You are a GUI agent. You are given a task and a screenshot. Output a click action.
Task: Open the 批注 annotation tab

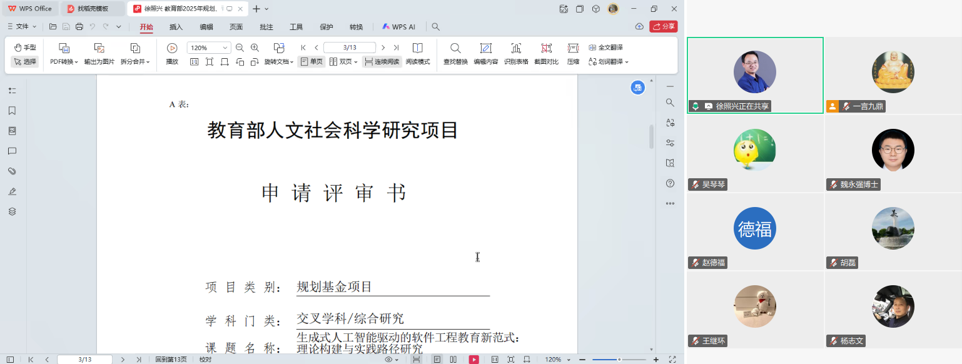[x=266, y=27]
